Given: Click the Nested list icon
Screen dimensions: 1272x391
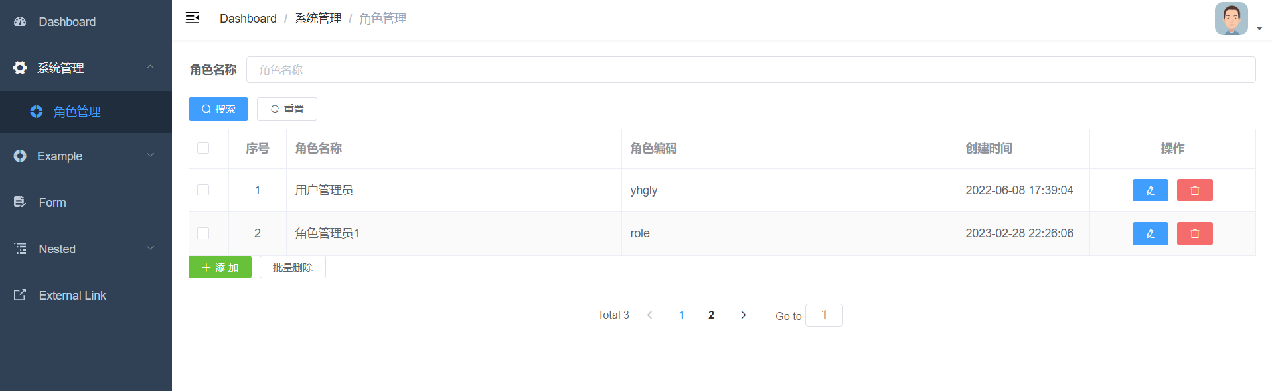Looking at the screenshot, I should click(x=20, y=249).
